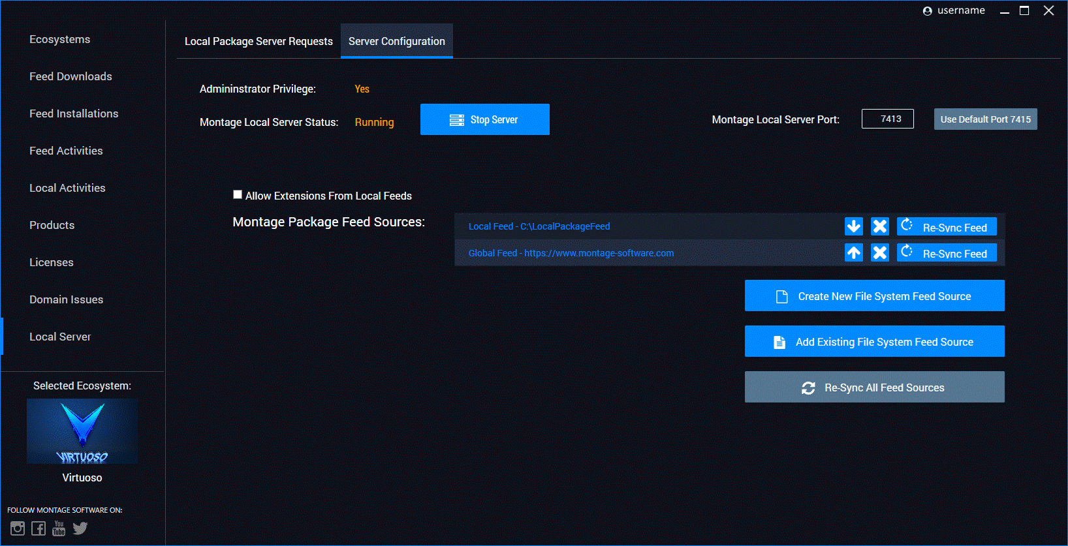Enable Allow Extensions From Local Feeds
1068x546 pixels.
point(238,194)
